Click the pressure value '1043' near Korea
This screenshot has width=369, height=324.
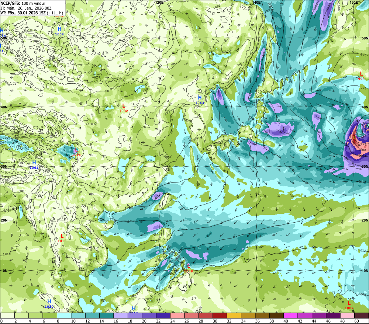coord(200,103)
